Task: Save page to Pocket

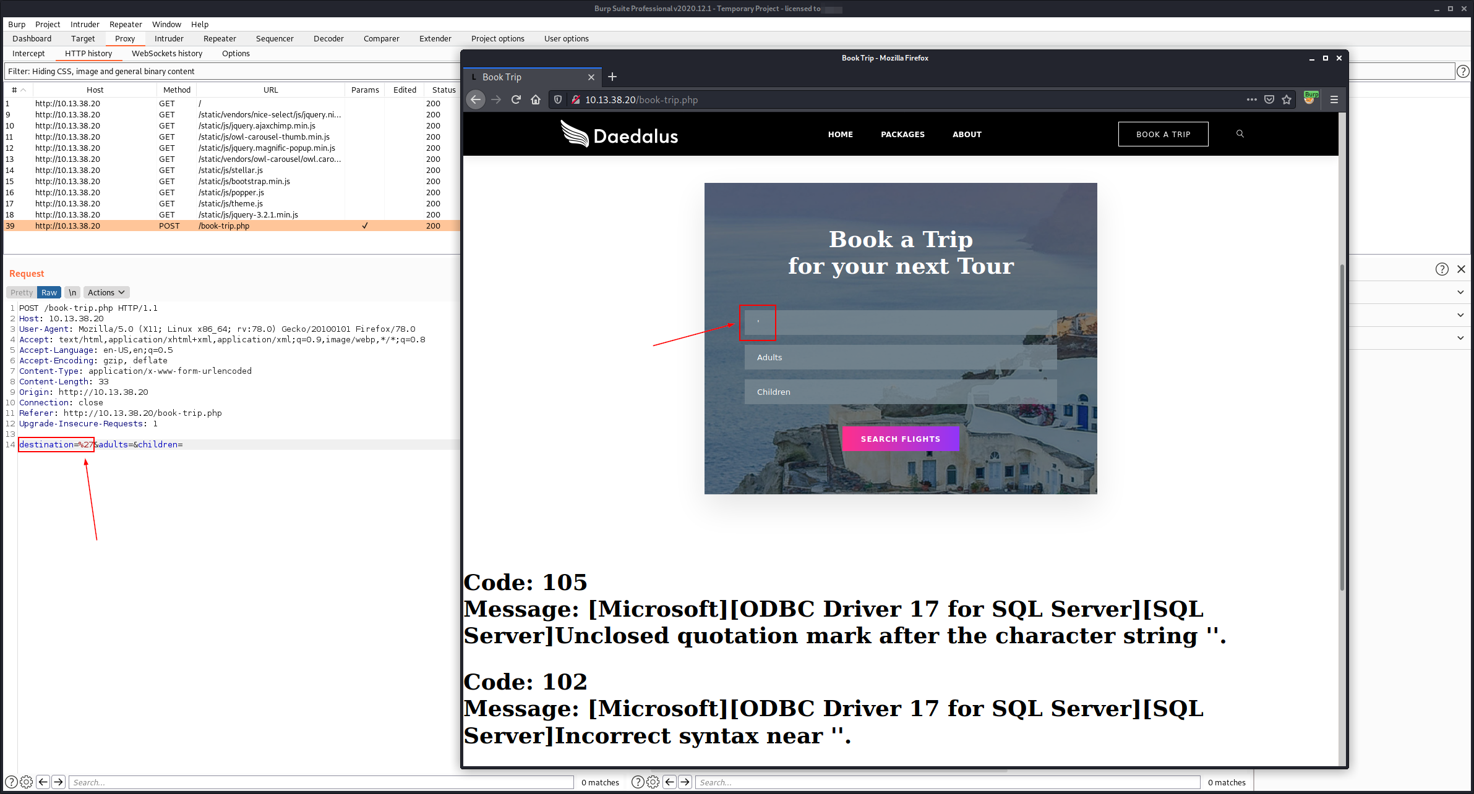Action: [x=1269, y=99]
